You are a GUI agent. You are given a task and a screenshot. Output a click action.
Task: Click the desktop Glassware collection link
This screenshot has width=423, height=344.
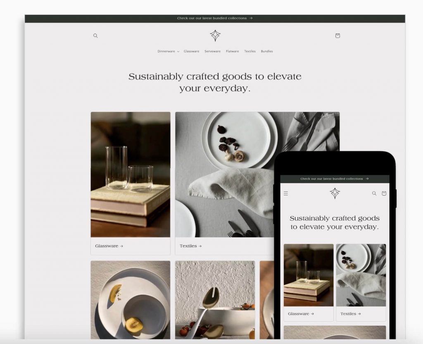(x=109, y=246)
